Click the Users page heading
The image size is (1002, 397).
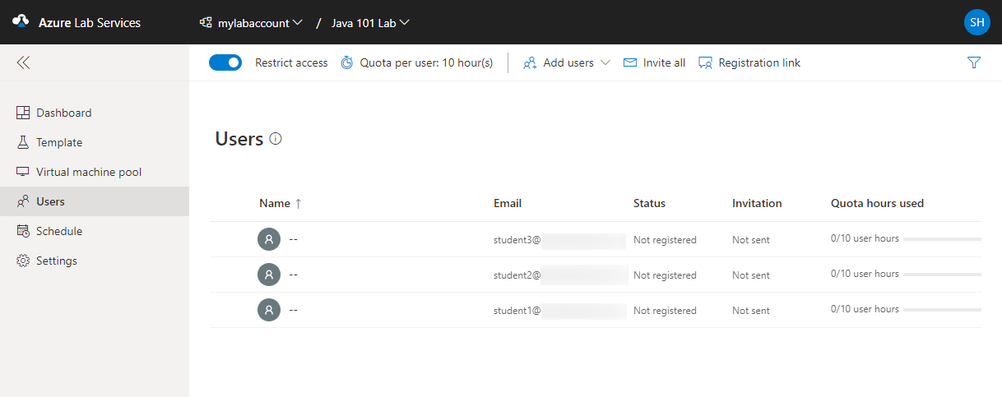239,139
